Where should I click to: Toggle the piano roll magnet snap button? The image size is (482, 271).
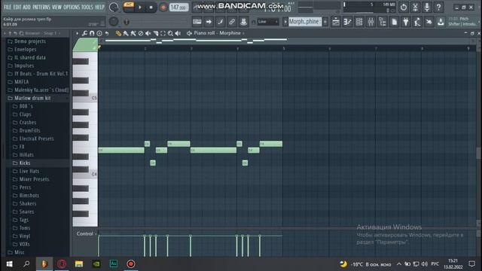(92, 33)
